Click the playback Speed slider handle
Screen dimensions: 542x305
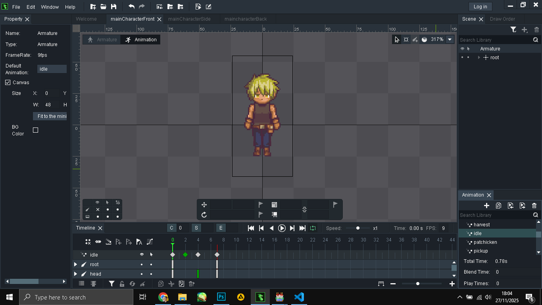tap(358, 228)
